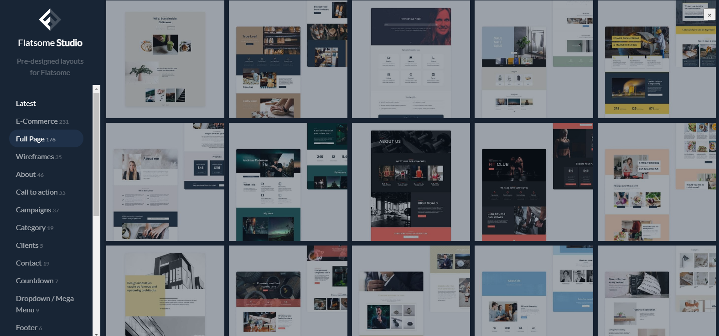This screenshot has width=719, height=336.
Task: Open the Latest layouts category
Action: 26,104
